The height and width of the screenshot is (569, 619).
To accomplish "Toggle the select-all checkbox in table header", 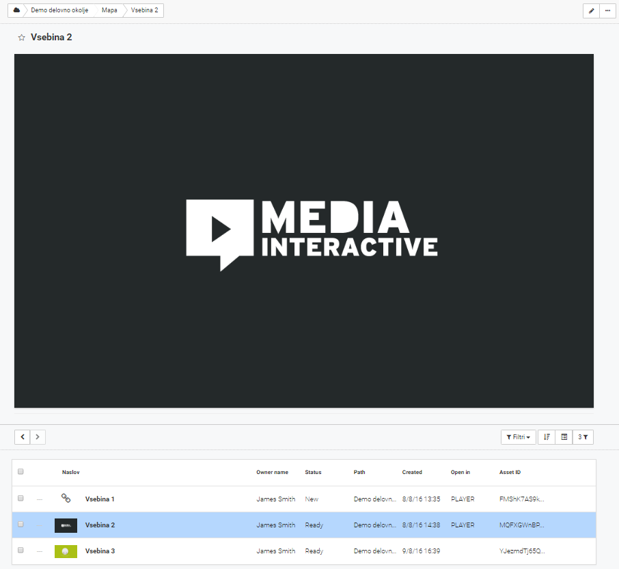I will (20, 471).
